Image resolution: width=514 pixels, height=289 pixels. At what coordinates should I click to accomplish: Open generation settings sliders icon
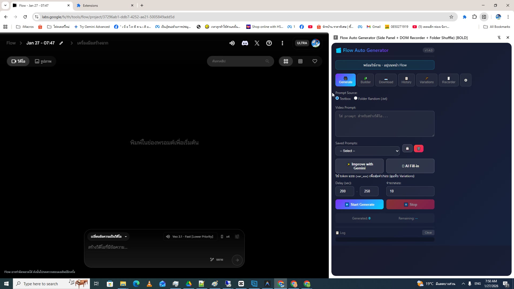pos(237,237)
